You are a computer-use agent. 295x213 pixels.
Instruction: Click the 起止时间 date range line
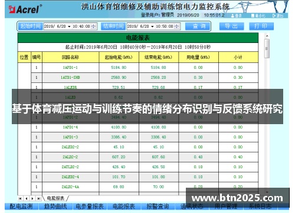click(138, 47)
